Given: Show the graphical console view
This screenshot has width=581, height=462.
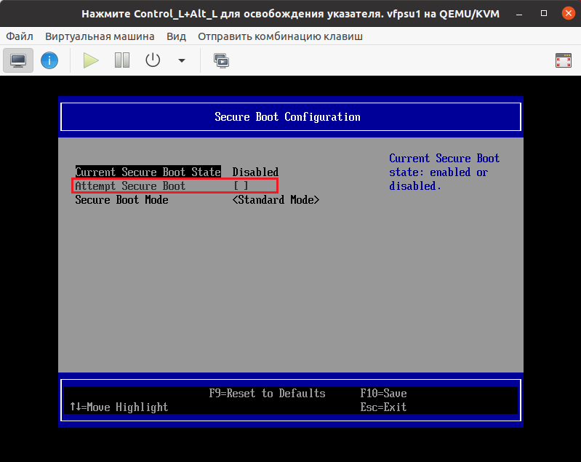Looking at the screenshot, I should [x=18, y=60].
